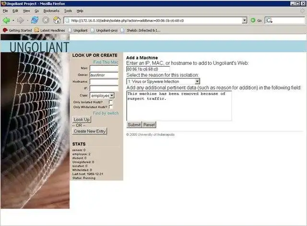Click the Home icon

coord(57,20)
